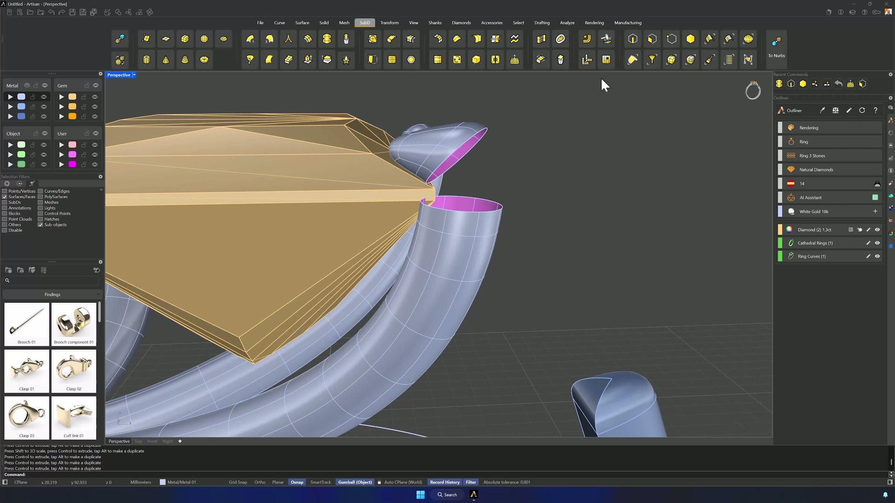Toggle Osnap in the status bar

click(x=297, y=482)
